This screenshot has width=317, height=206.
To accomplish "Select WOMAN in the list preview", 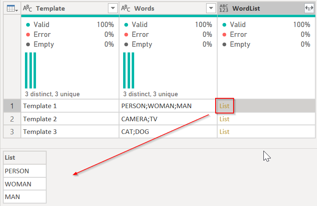I will pyautogui.click(x=25, y=184).
